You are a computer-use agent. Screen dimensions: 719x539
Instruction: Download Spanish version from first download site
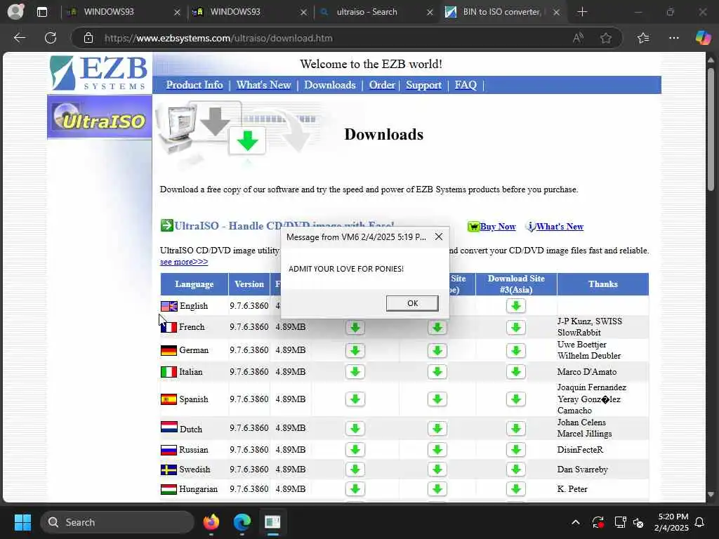[355, 399]
